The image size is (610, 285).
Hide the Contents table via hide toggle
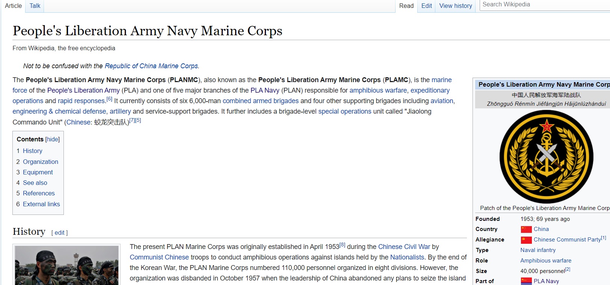(x=52, y=139)
